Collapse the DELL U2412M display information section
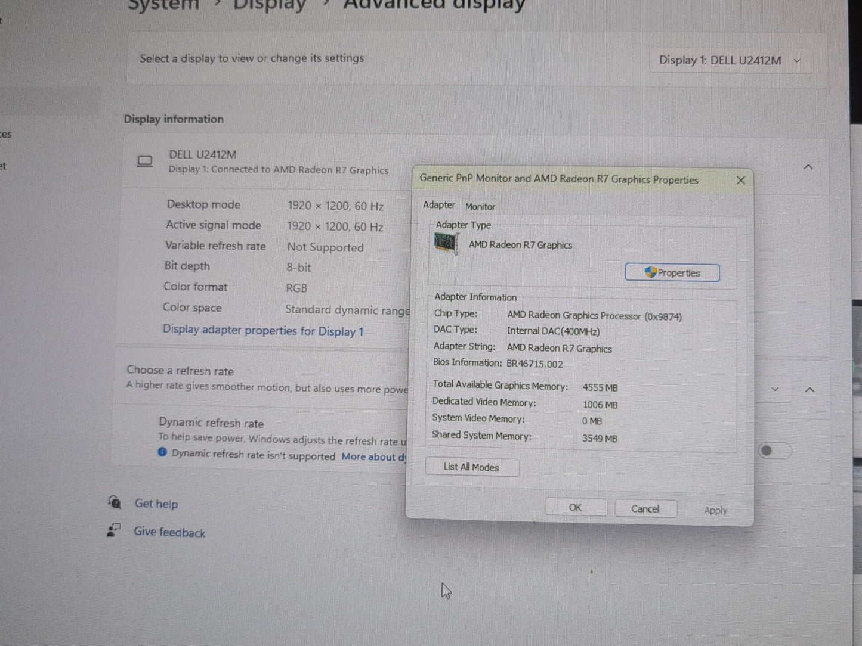Image resolution: width=862 pixels, height=646 pixels. click(808, 167)
